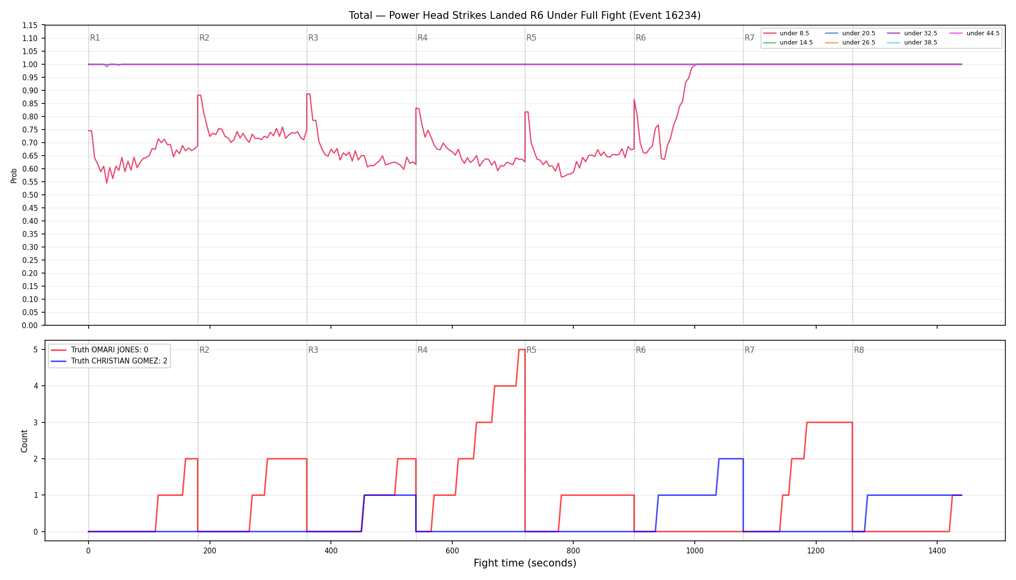Select the 'under 38.5' legend entry
Image resolution: width=1016 pixels, height=580 pixels.
(912, 43)
